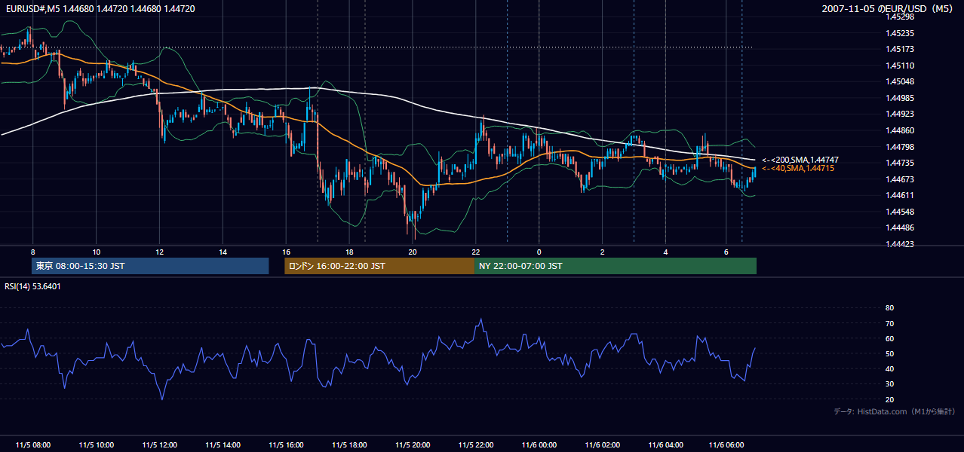Click hour label 10 under the price chart
This screenshot has height=452, width=964.
pos(96,252)
